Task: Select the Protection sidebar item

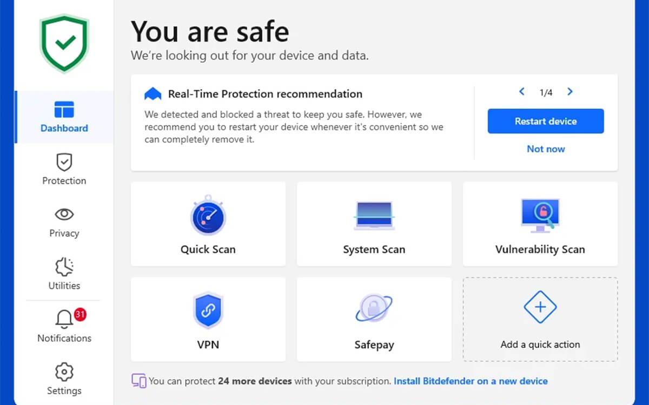Action: click(63, 169)
